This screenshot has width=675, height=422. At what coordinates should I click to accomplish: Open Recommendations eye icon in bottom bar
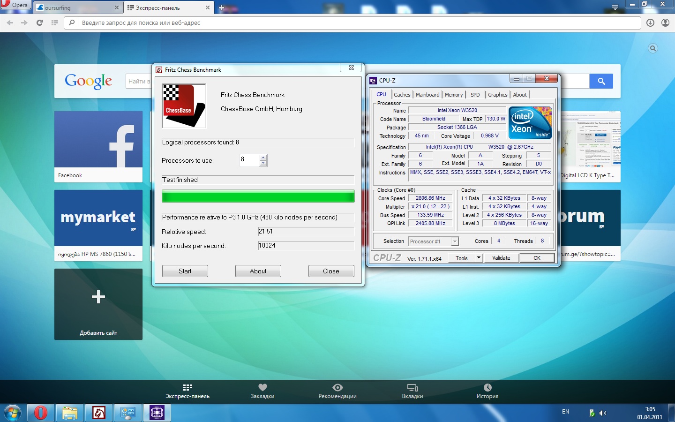coord(337,387)
